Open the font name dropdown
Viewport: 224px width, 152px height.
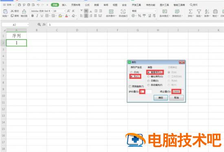pyautogui.click(x=52, y=11)
